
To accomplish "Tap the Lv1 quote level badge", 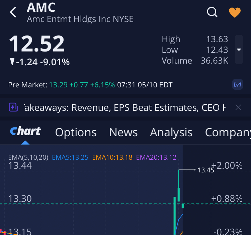I will (237, 85).
